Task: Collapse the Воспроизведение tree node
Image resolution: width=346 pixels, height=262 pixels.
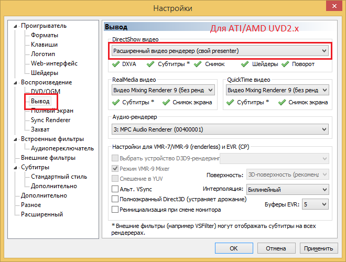Action: pyautogui.click(x=15, y=83)
